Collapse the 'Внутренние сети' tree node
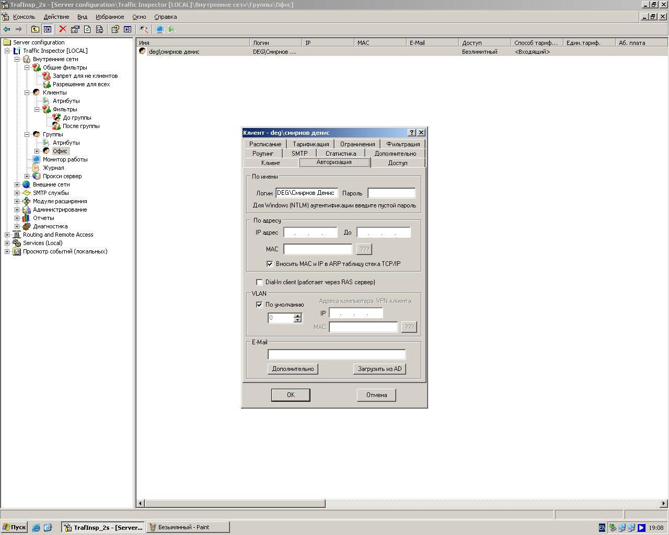This screenshot has height=535, width=669. pos(17,59)
